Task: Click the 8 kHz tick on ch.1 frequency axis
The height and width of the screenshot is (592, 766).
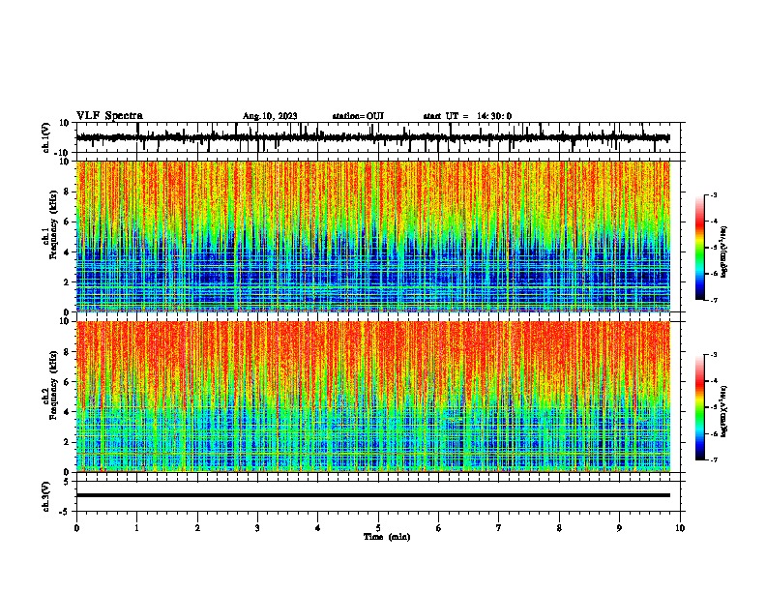Action: (68, 192)
